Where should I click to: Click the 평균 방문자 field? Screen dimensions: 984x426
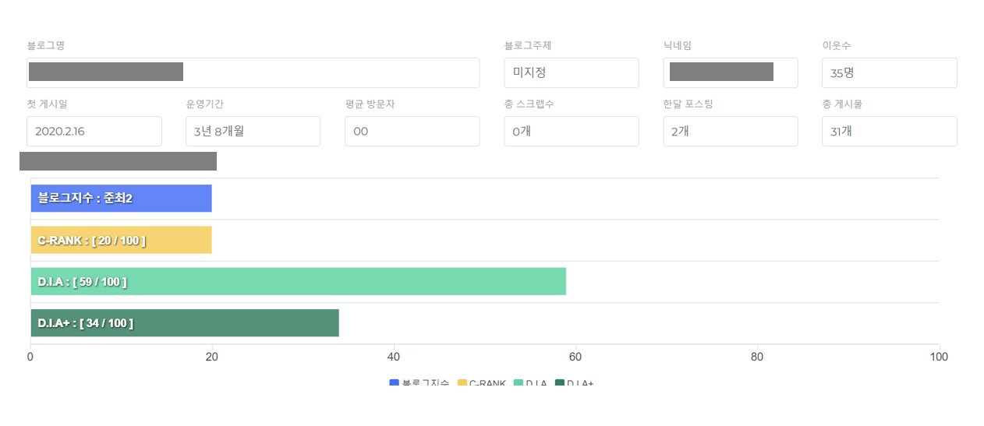(x=412, y=131)
